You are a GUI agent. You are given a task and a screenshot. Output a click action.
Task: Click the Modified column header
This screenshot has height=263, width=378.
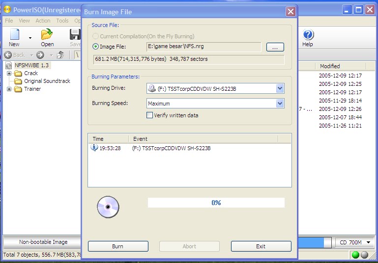340,66
